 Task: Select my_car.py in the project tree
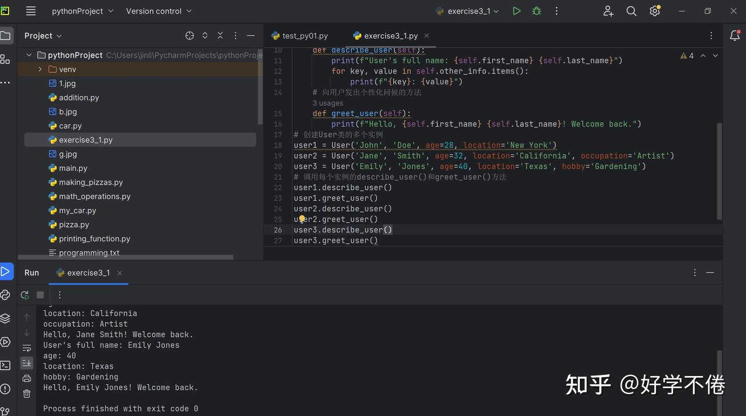coord(72,210)
